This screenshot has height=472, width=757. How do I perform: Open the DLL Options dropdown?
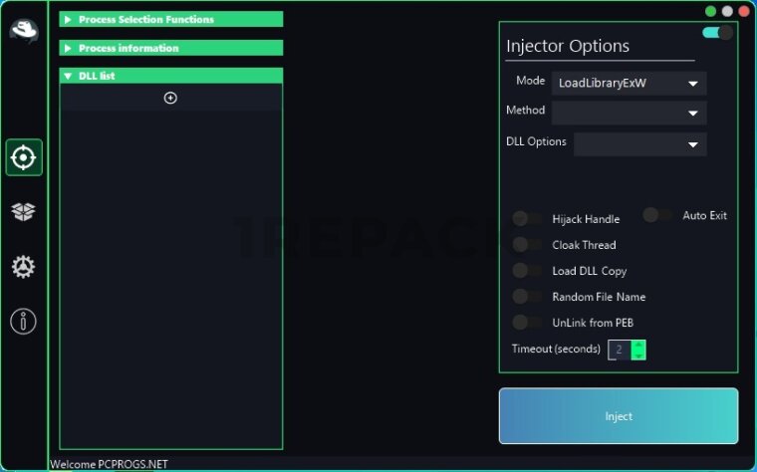[640, 144]
